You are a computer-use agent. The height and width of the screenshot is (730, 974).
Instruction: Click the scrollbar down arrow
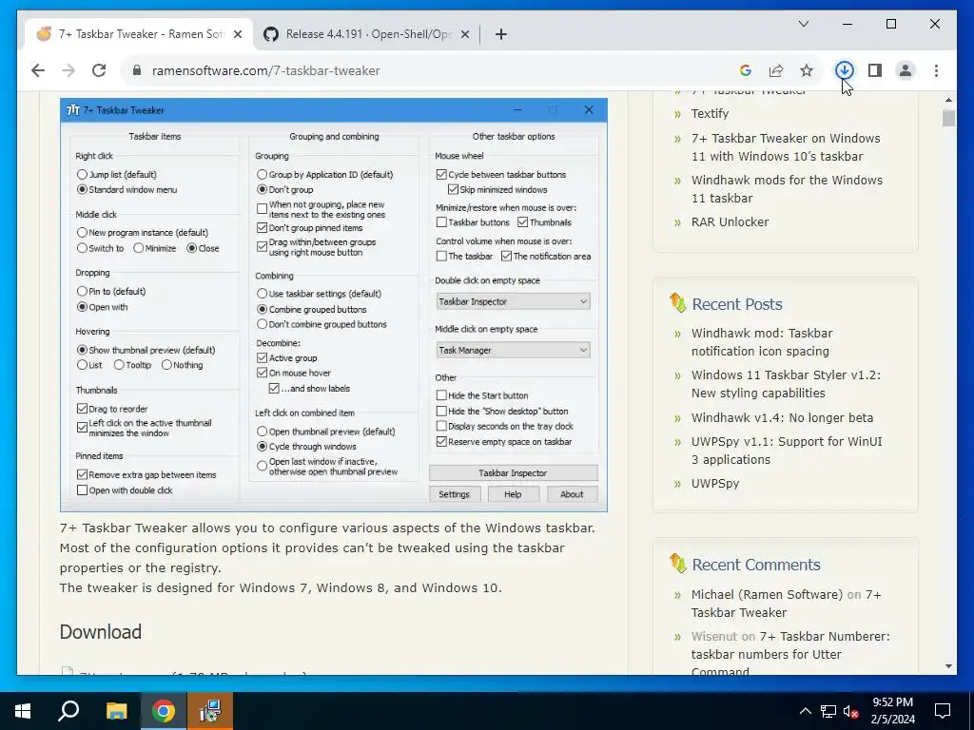948,666
